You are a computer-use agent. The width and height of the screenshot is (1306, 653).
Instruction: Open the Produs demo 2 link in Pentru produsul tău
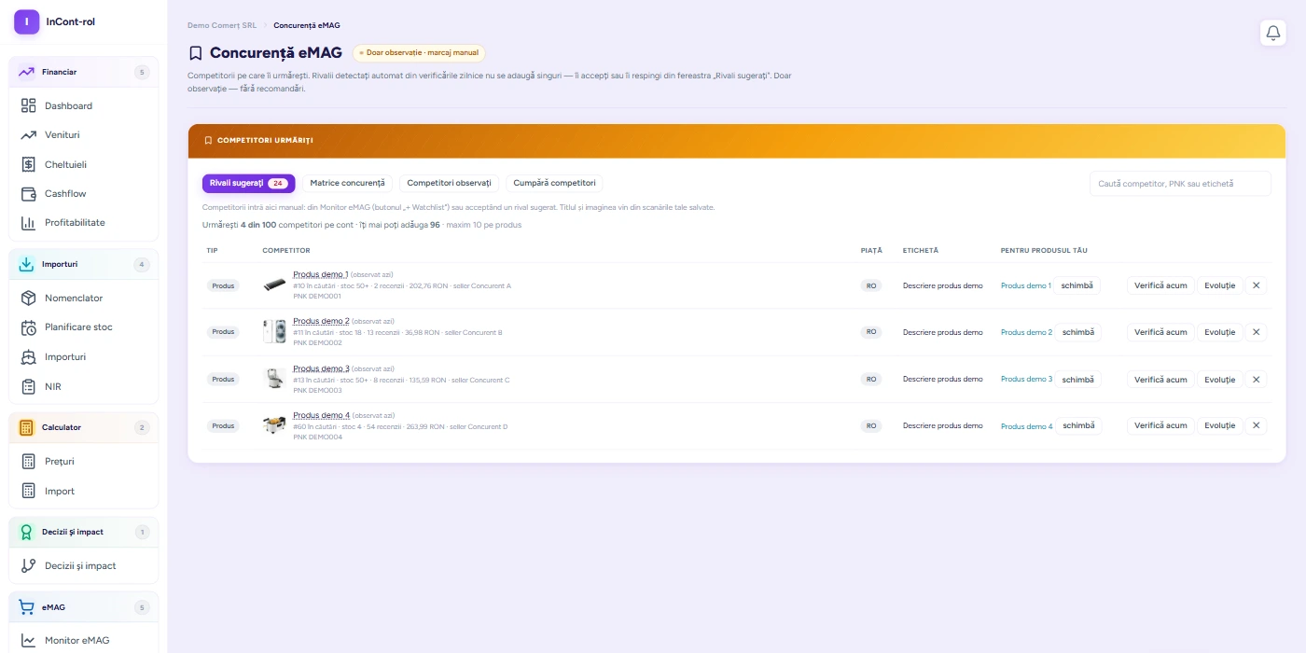(x=1026, y=332)
